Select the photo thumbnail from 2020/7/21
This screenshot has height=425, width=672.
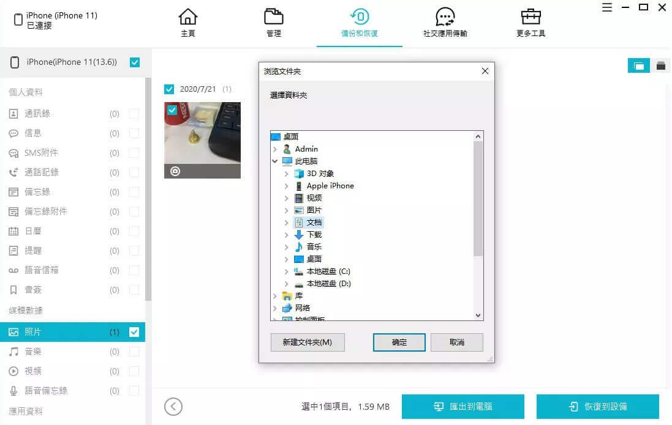point(202,140)
